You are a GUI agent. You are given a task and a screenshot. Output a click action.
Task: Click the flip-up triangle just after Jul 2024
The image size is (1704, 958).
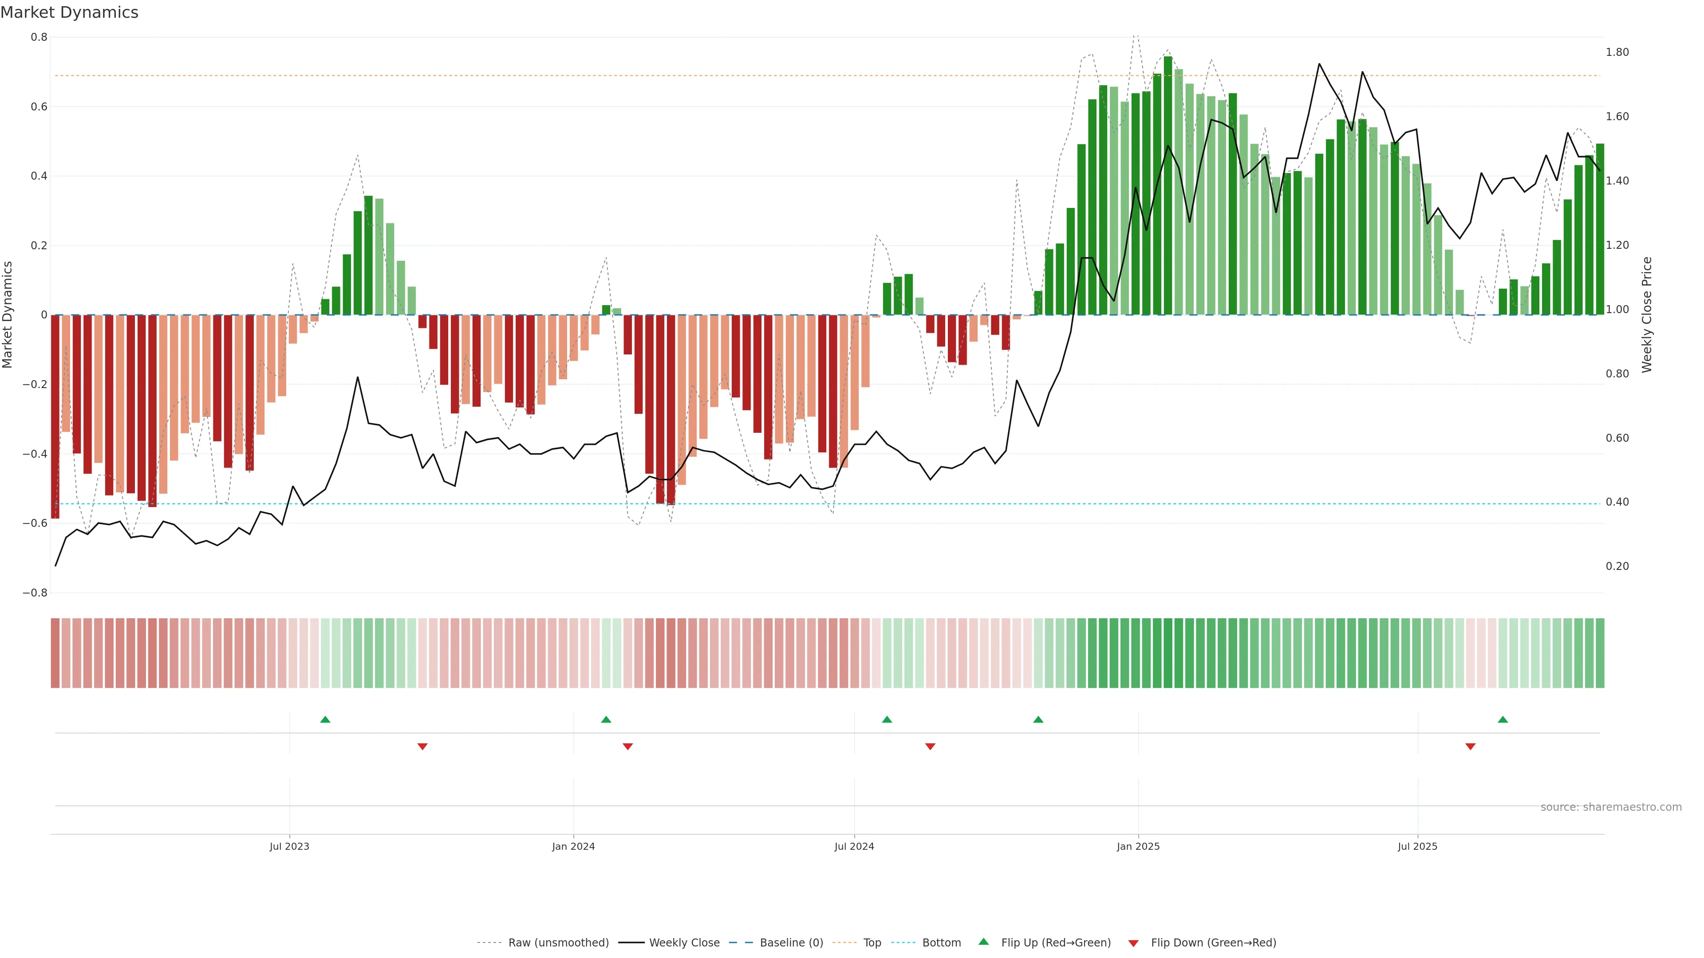(x=887, y=719)
